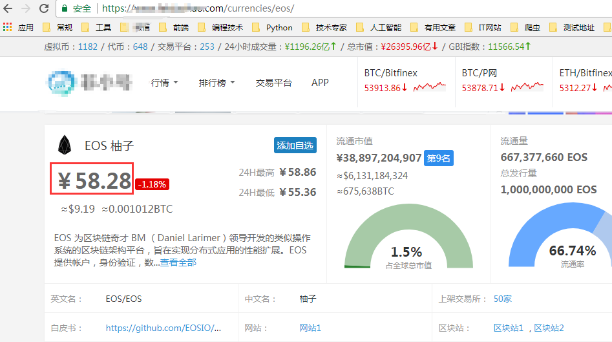Click the black EOS coin logo
This screenshot has height=342, width=612.
[x=65, y=145]
